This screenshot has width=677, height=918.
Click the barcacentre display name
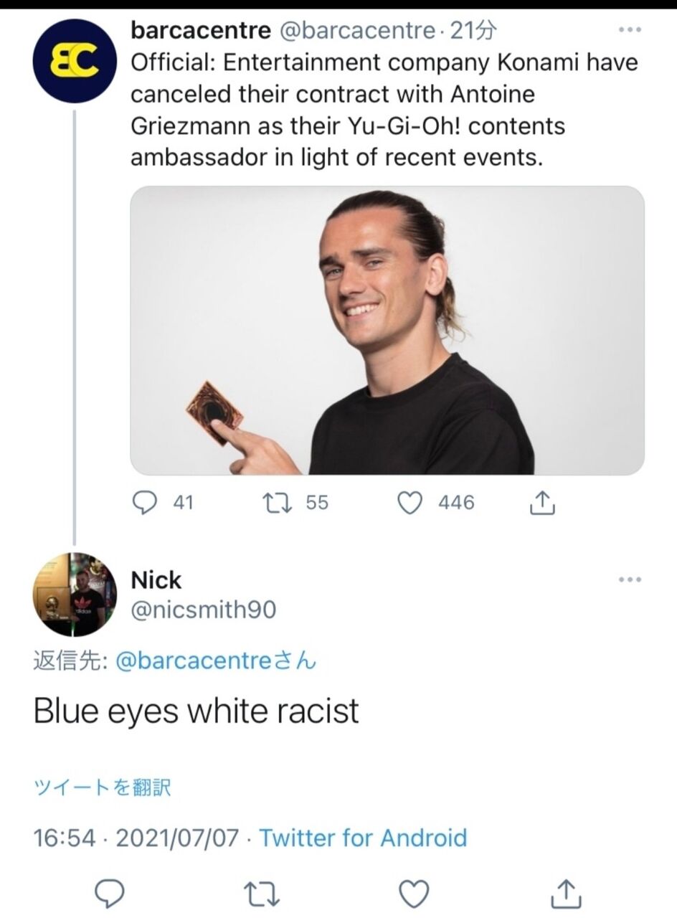point(201,30)
